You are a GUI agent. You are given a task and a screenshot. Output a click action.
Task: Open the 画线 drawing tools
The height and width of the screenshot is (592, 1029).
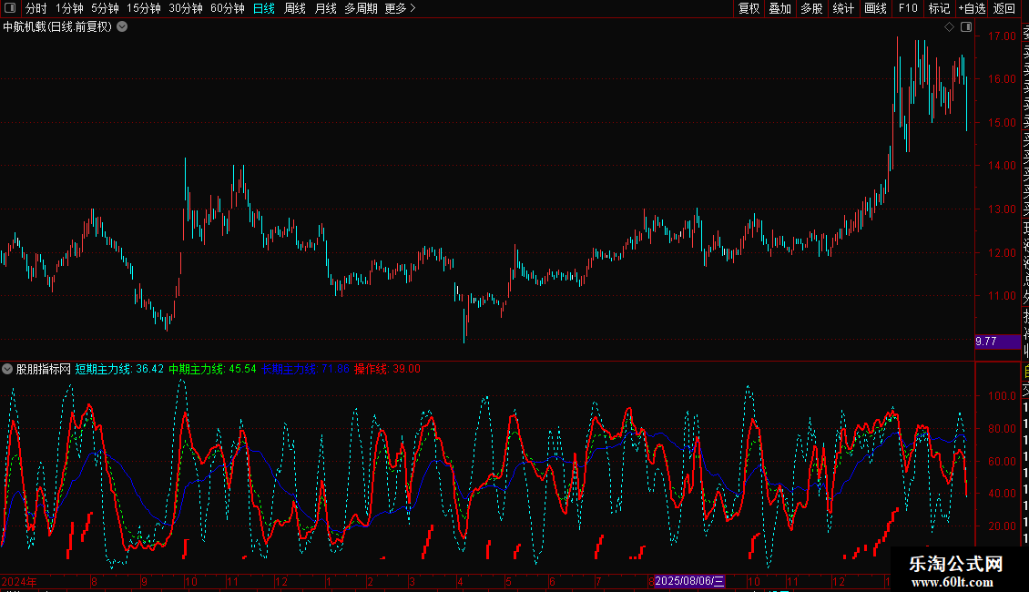(x=875, y=8)
